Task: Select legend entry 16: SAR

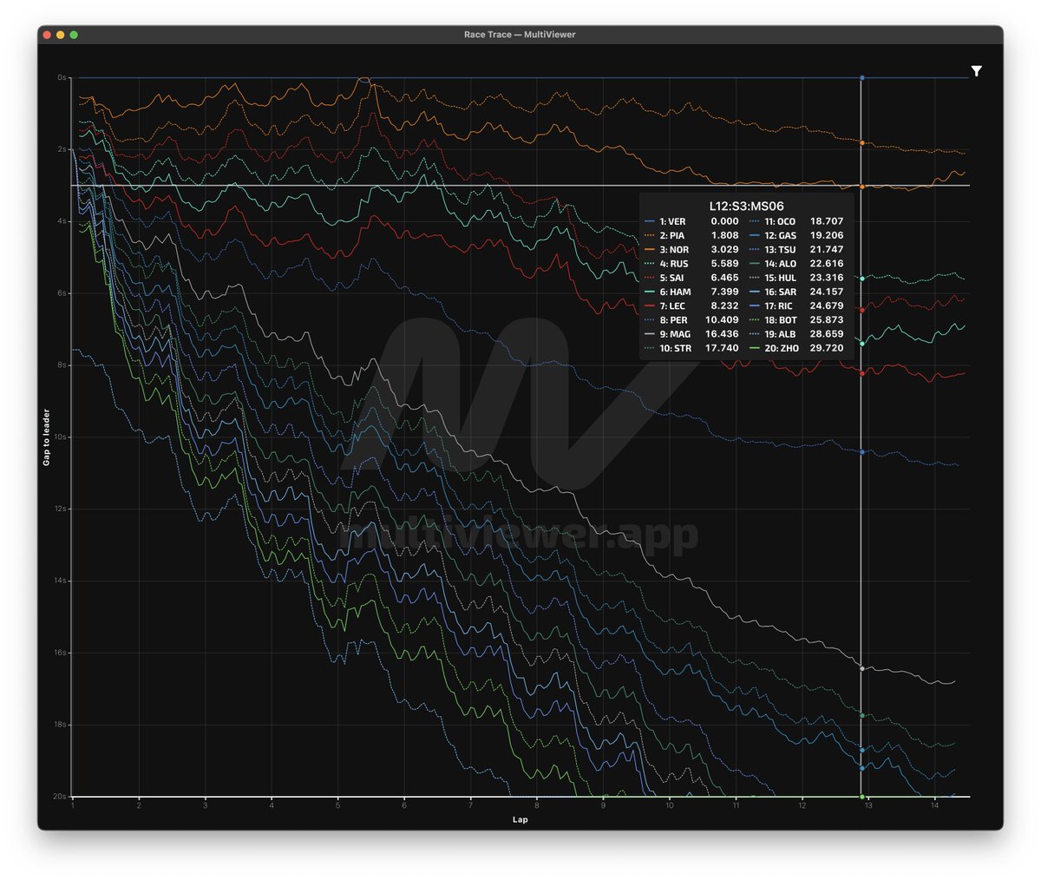Action: click(780, 292)
